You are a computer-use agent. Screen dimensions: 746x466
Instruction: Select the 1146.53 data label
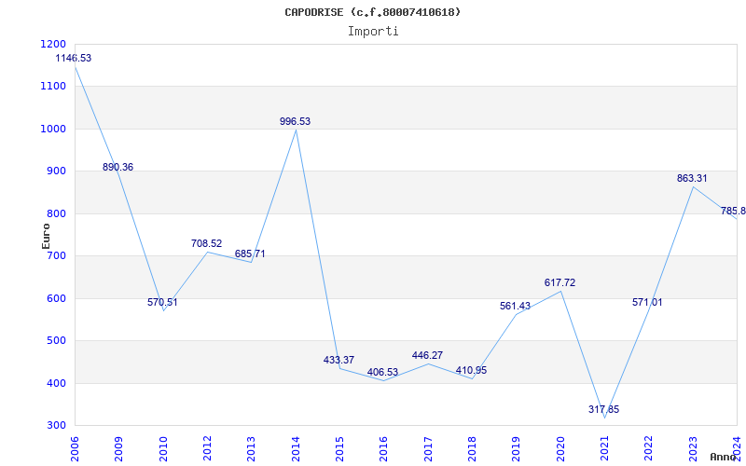click(74, 58)
